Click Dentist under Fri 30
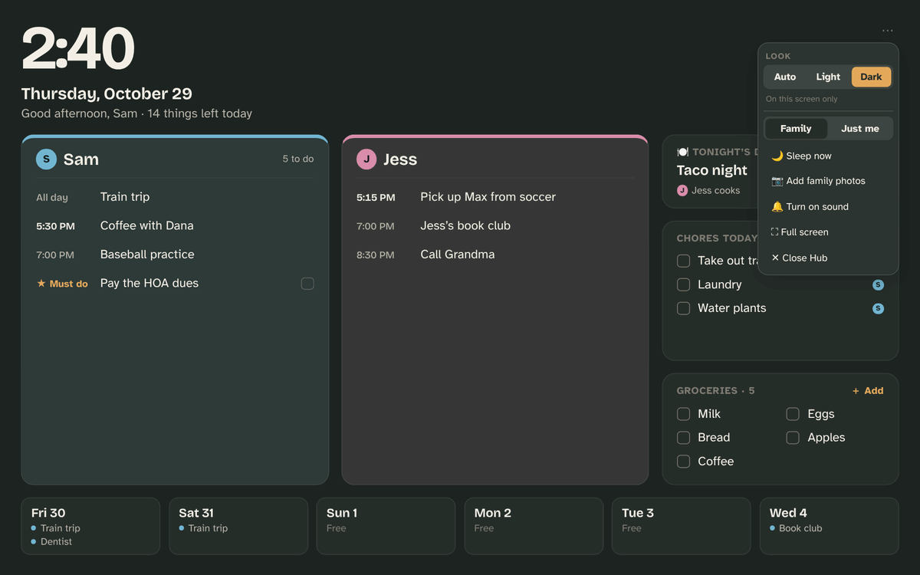The width and height of the screenshot is (920, 575). (x=56, y=542)
